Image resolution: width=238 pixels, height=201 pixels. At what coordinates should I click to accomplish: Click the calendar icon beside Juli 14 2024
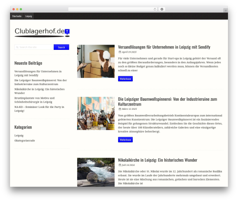point(120,165)
